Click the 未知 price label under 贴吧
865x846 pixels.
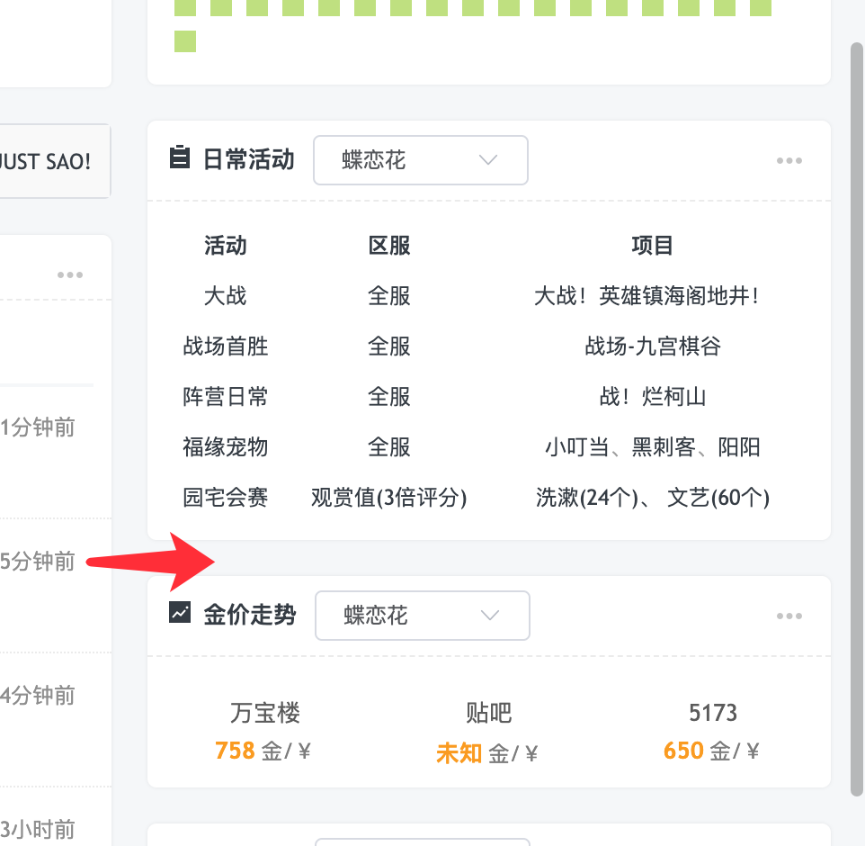point(459,753)
